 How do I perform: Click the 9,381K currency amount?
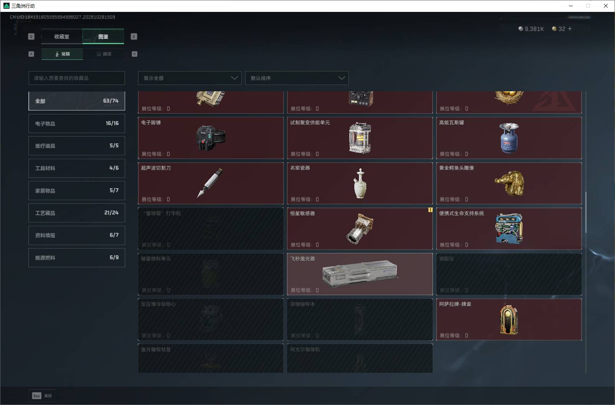(x=534, y=29)
